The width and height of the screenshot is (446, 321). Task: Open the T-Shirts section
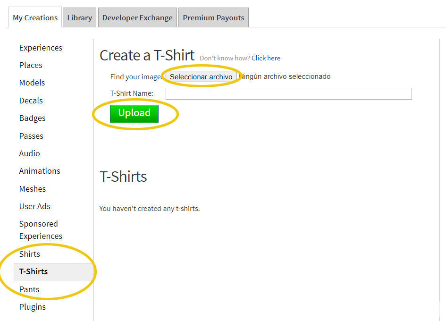coord(34,271)
